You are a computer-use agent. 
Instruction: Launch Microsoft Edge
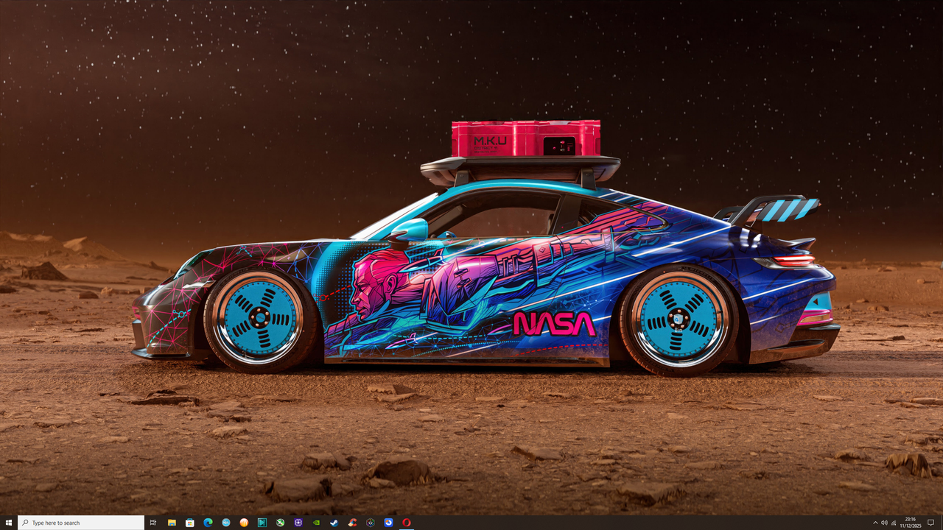(x=207, y=523)
